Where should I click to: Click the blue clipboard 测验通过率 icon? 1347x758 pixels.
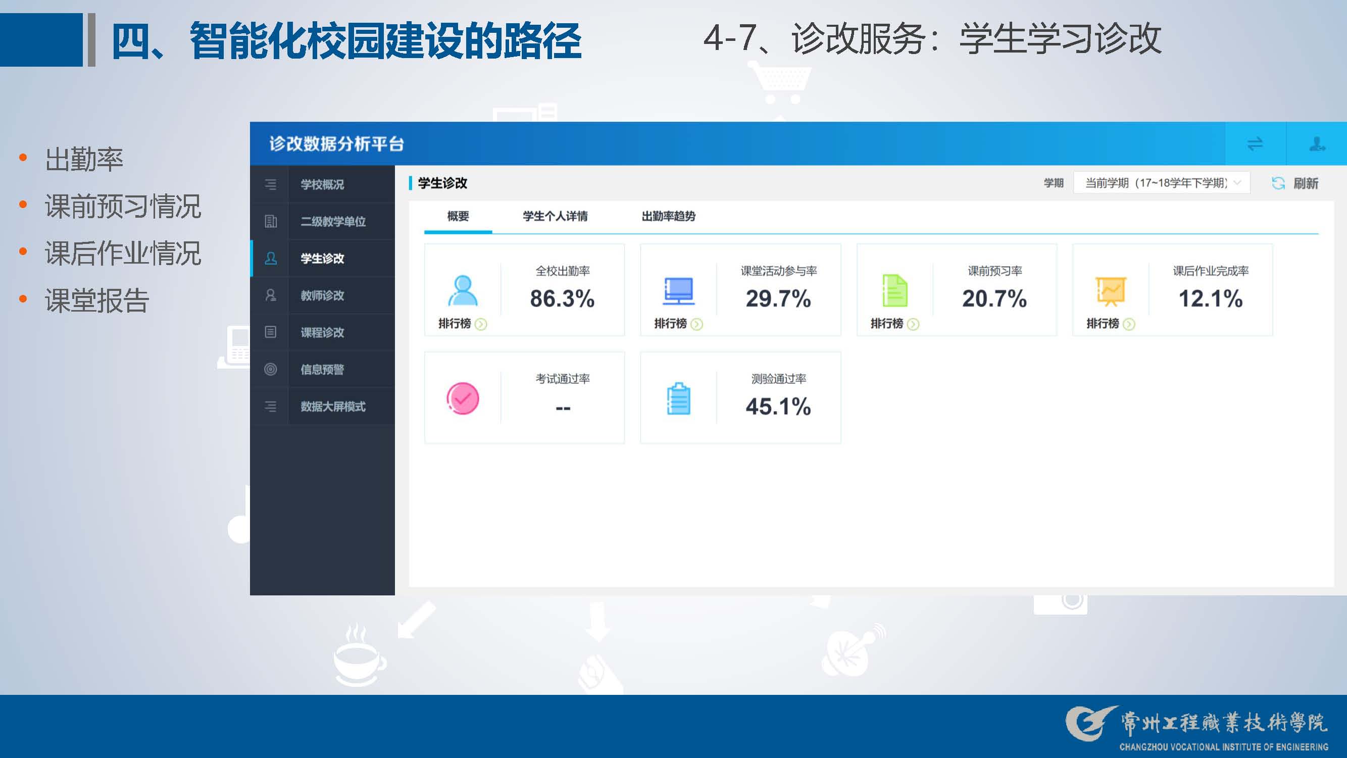679,398
